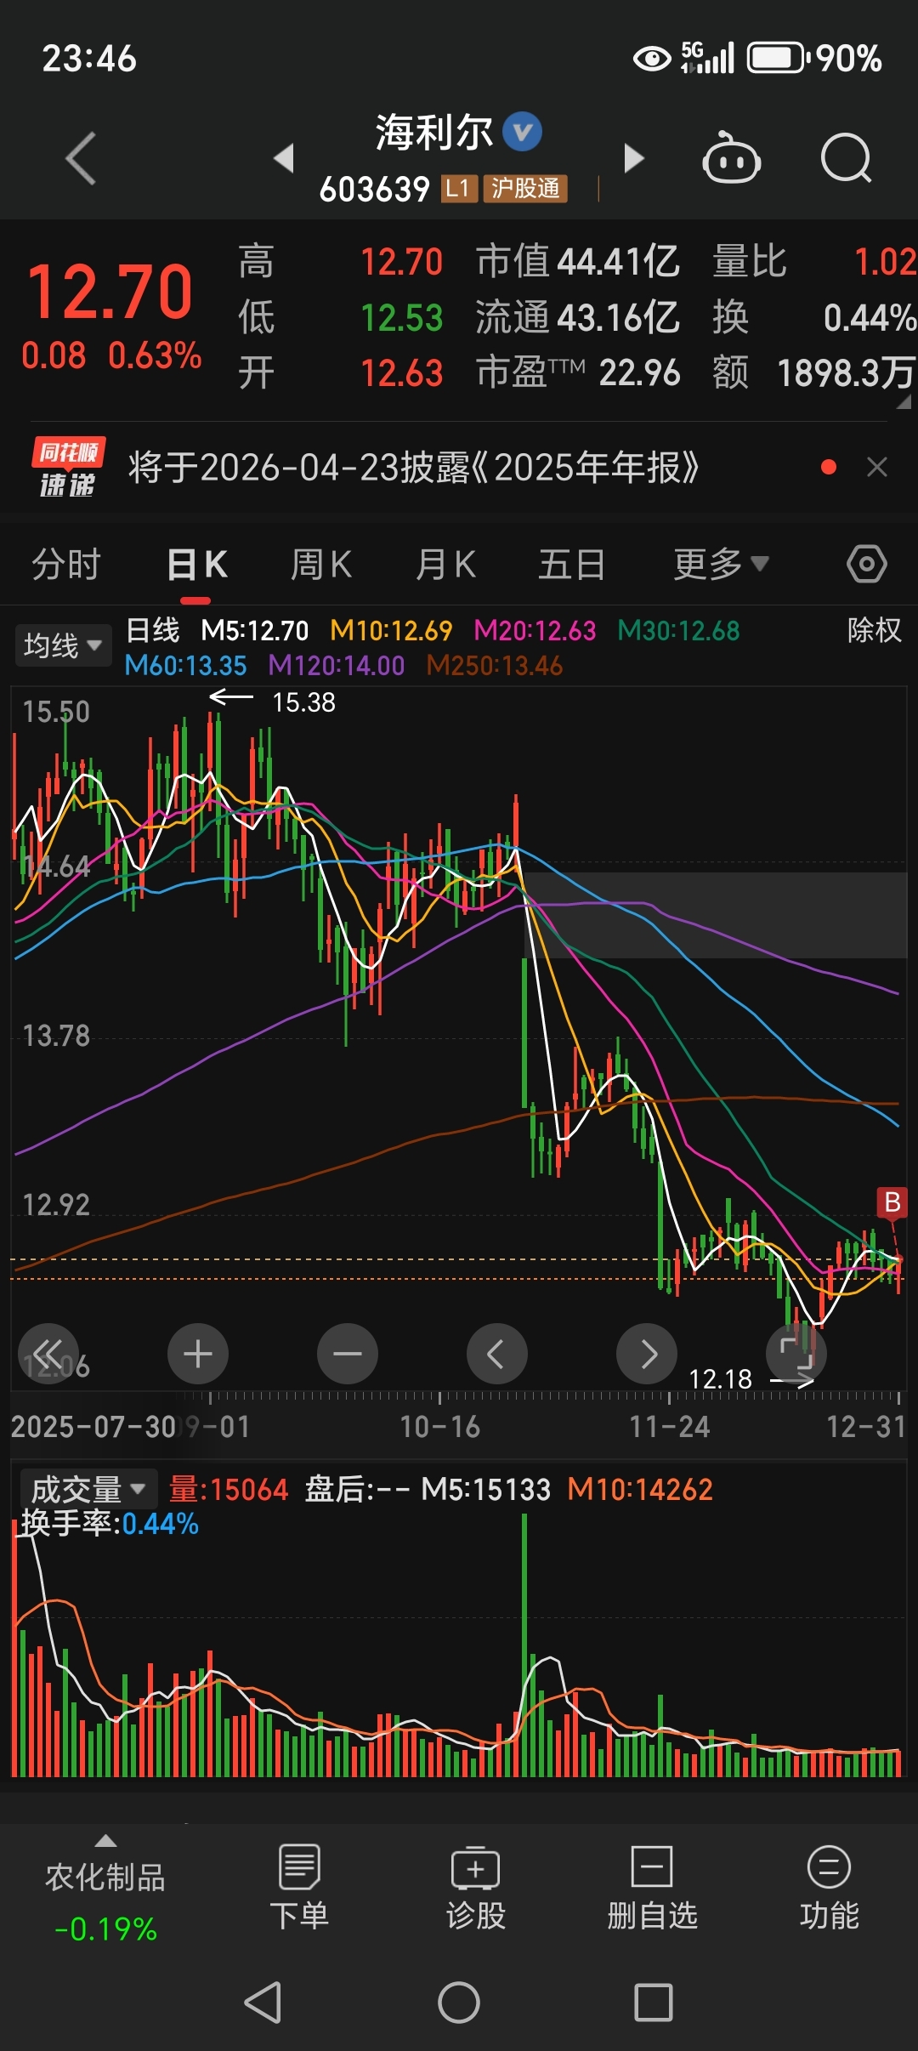Tap 删自选 remove from watchlist
The height and width of the screenshot is (2051, 918).
652,1889
